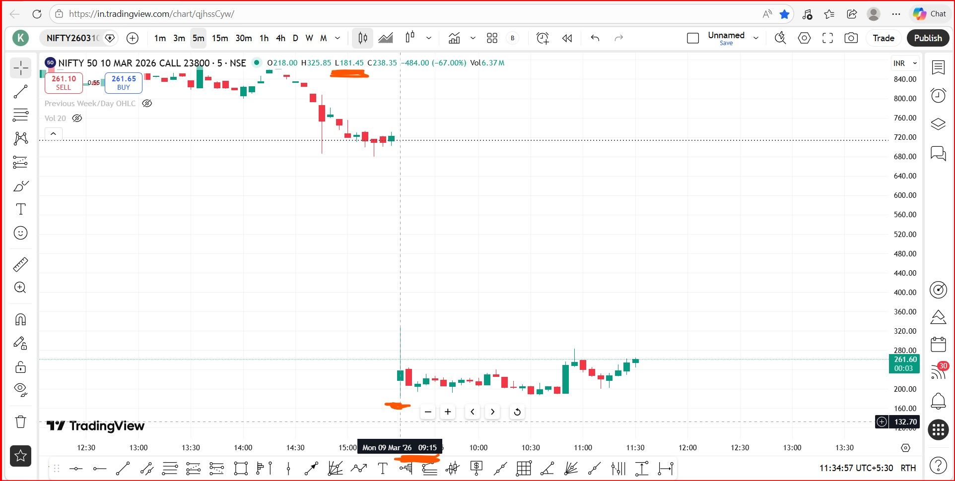Click the trash remove objects icon
The height and width of the screenshot is (481, 955).
coord(20,422)
